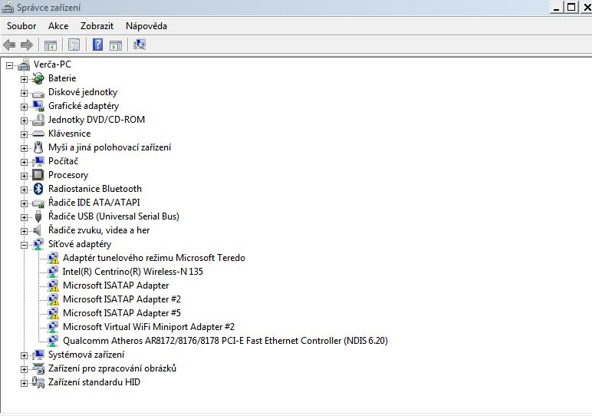Screen dimensions: 592x416
Task: Click warning icon of ISATAP Adapter #5
Action: (x=53, y=313)
